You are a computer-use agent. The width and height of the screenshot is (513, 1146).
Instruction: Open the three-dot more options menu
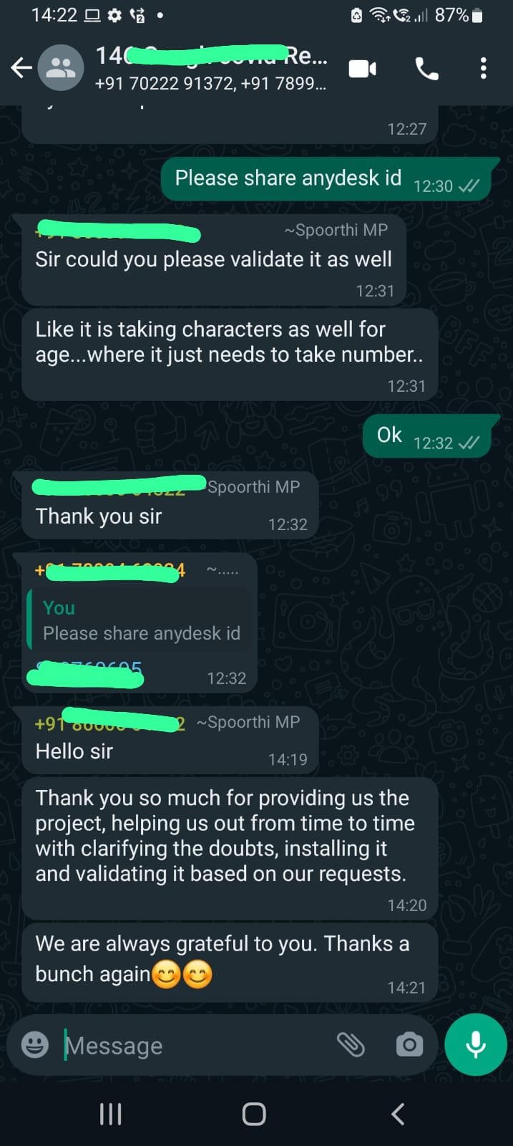pyautogui.click(x=484, y=68)
